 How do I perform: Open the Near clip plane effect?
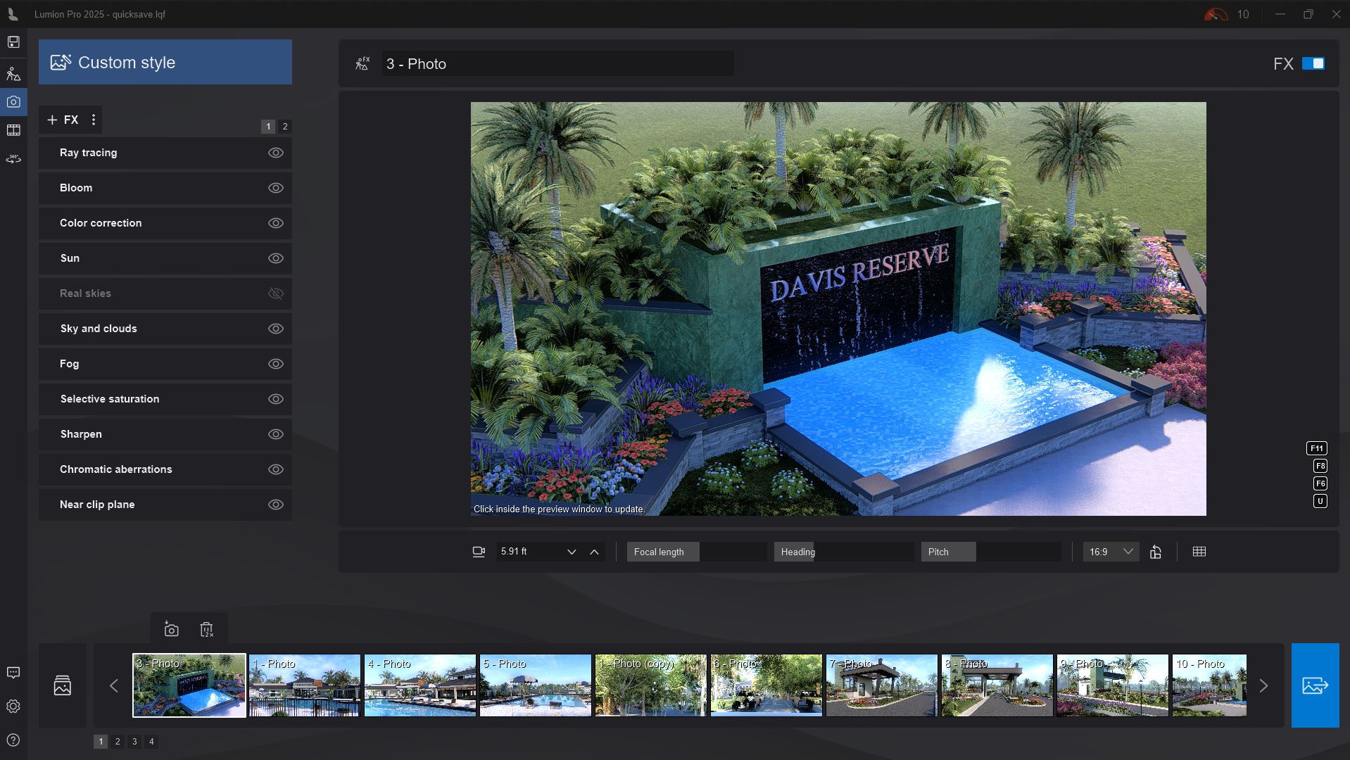[165, 505]
